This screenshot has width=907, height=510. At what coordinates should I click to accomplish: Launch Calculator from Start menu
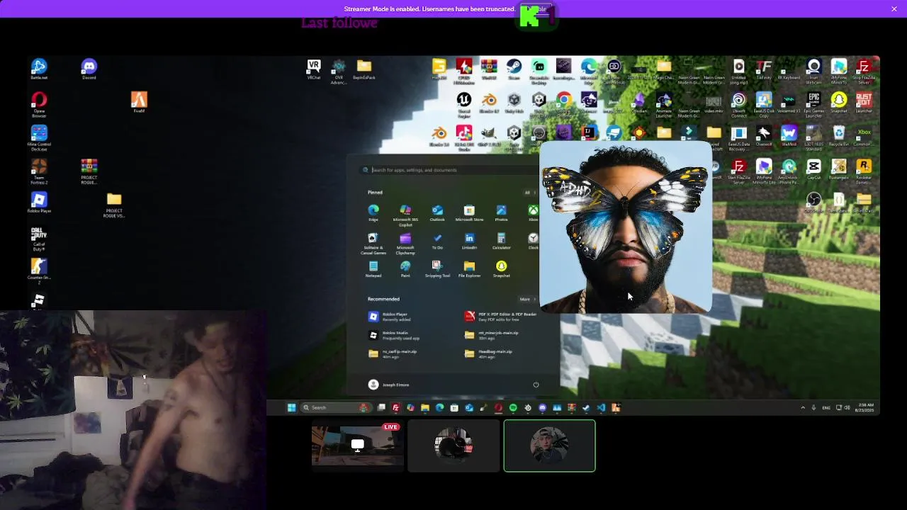pos(501,241)
